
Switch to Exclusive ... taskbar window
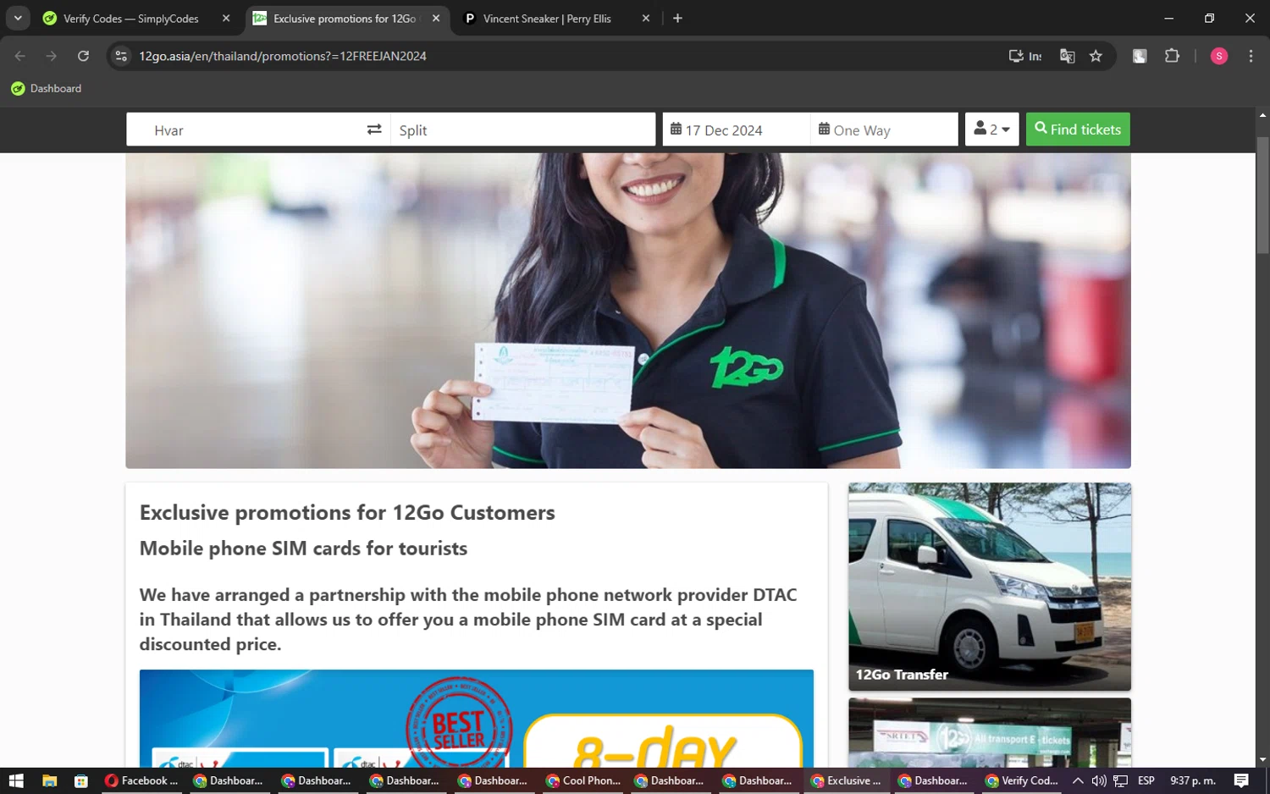(846, 780)
